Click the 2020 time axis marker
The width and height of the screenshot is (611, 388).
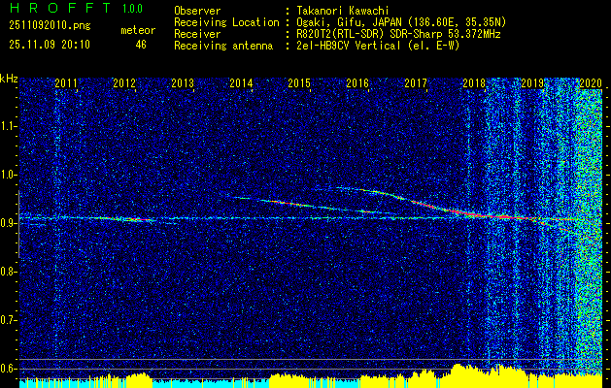coord(591,82)
